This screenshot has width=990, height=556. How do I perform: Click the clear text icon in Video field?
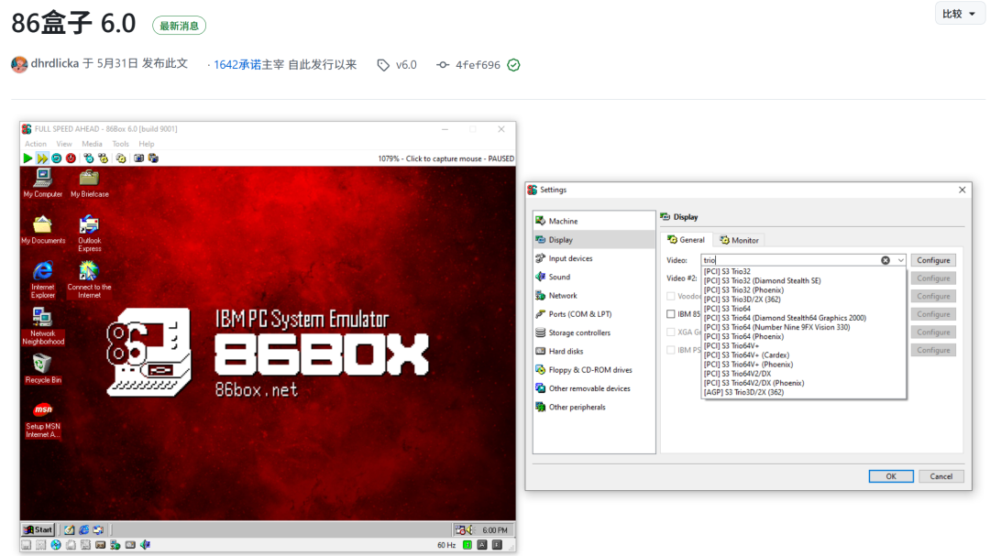(x=885, y=260)
